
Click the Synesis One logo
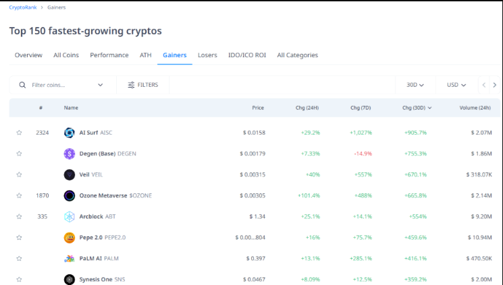click(70, 280)
